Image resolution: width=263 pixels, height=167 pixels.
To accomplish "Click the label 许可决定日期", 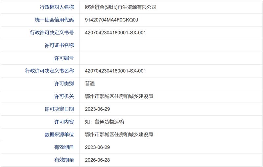I will (59, 109).
